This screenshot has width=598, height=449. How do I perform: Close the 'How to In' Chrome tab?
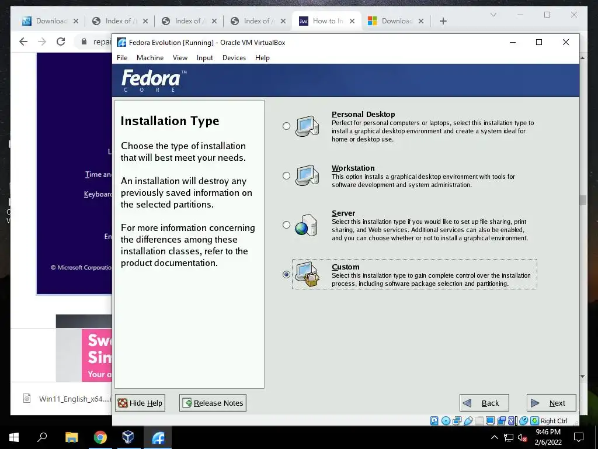(x=352, y=21)
